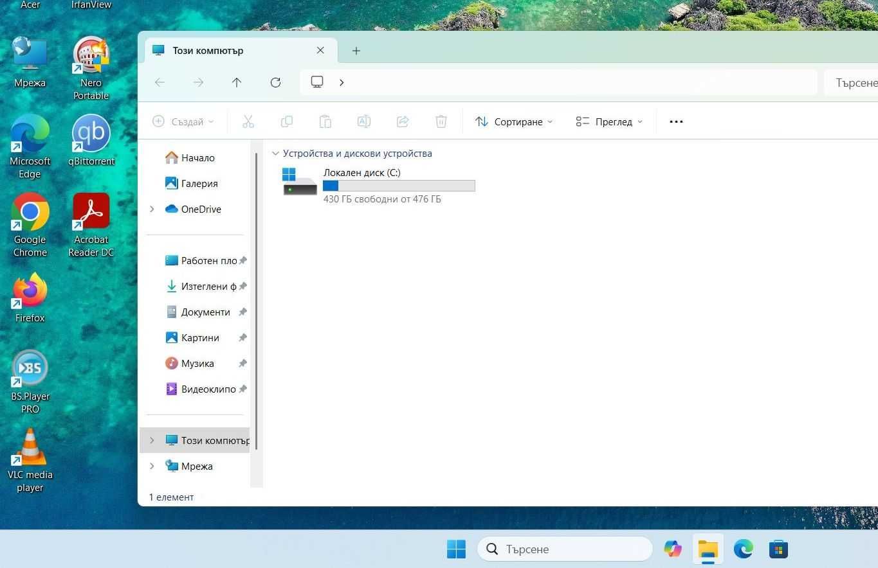
Task: Open the three-dots more options menu
Action: (676, 121)
